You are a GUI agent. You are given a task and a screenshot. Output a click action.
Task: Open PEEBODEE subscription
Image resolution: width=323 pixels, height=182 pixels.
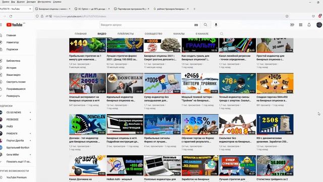pyautogui.click(x=12, y=119)
